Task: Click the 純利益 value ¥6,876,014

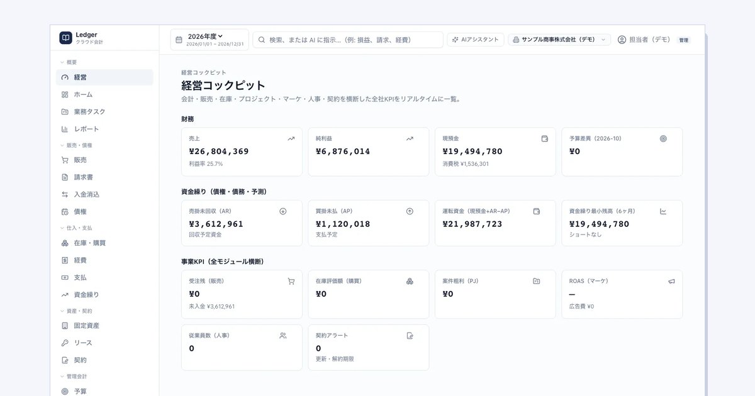Action: [x=343, y=151]
